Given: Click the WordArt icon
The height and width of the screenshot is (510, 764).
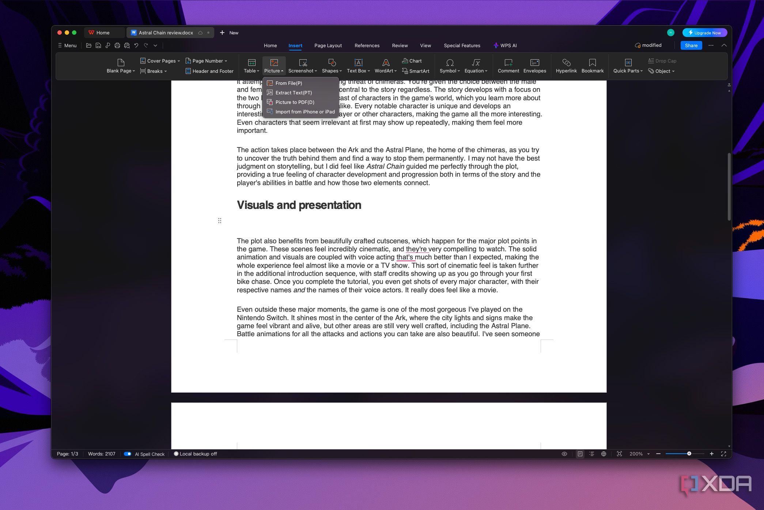Looking at the screenshot, I should pos(386,63).
